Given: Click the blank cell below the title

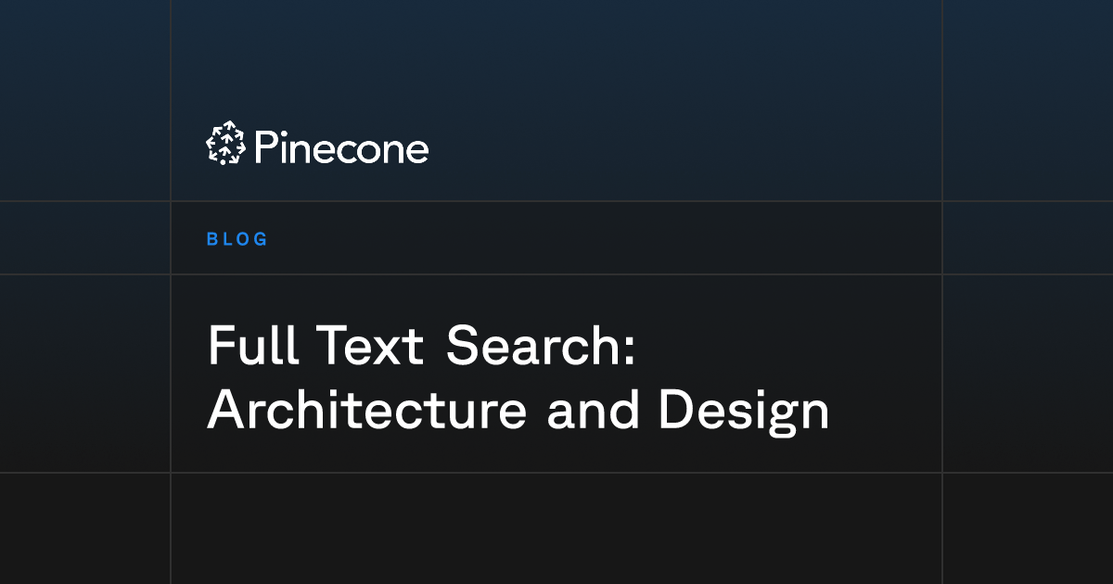Looking at the screenshot, I should tap(556, 528).
